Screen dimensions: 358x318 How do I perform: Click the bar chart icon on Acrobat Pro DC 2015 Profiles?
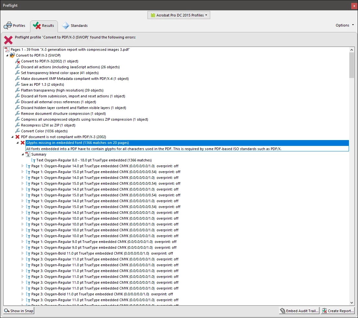tap(153, 15)
